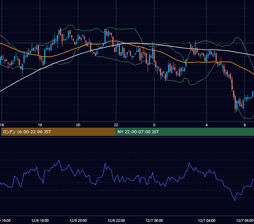Click the ロンドン 16:00-22:00 JST session bar

pyautogui.click(x=58, y=132)
